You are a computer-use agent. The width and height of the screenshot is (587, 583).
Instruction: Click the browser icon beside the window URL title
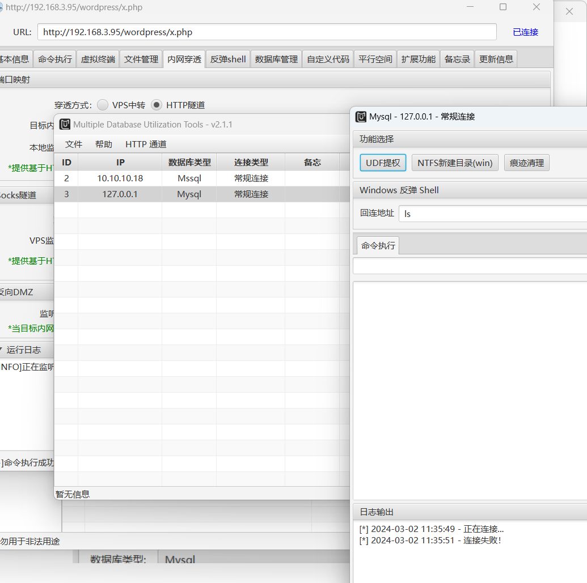tap(2, 7)
